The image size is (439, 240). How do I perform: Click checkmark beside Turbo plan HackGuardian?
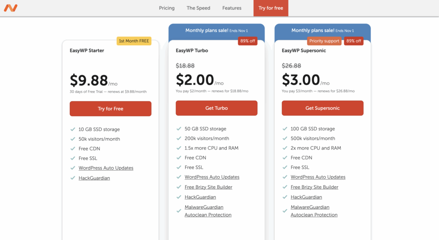179,197
